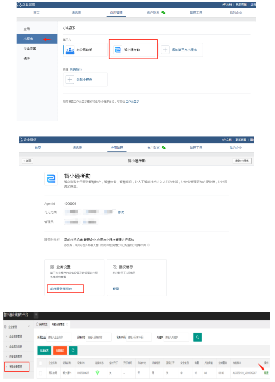
Task: Collapse the 企业管理 sidebar section
Action: click(29, 326)
